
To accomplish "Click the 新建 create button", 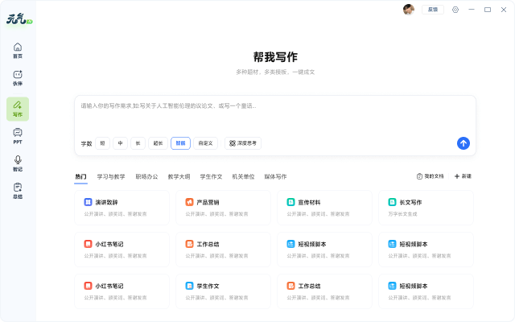I will pos(463,176).
